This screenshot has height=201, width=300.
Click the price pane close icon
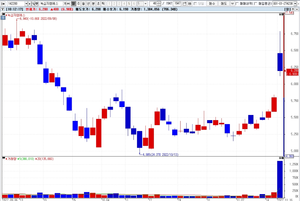283,14
